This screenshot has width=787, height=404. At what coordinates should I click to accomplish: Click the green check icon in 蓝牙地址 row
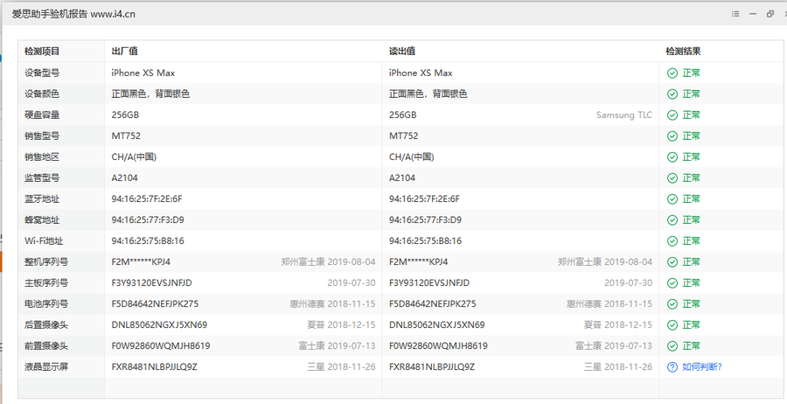pyautogui.click(x=672, y=199)
